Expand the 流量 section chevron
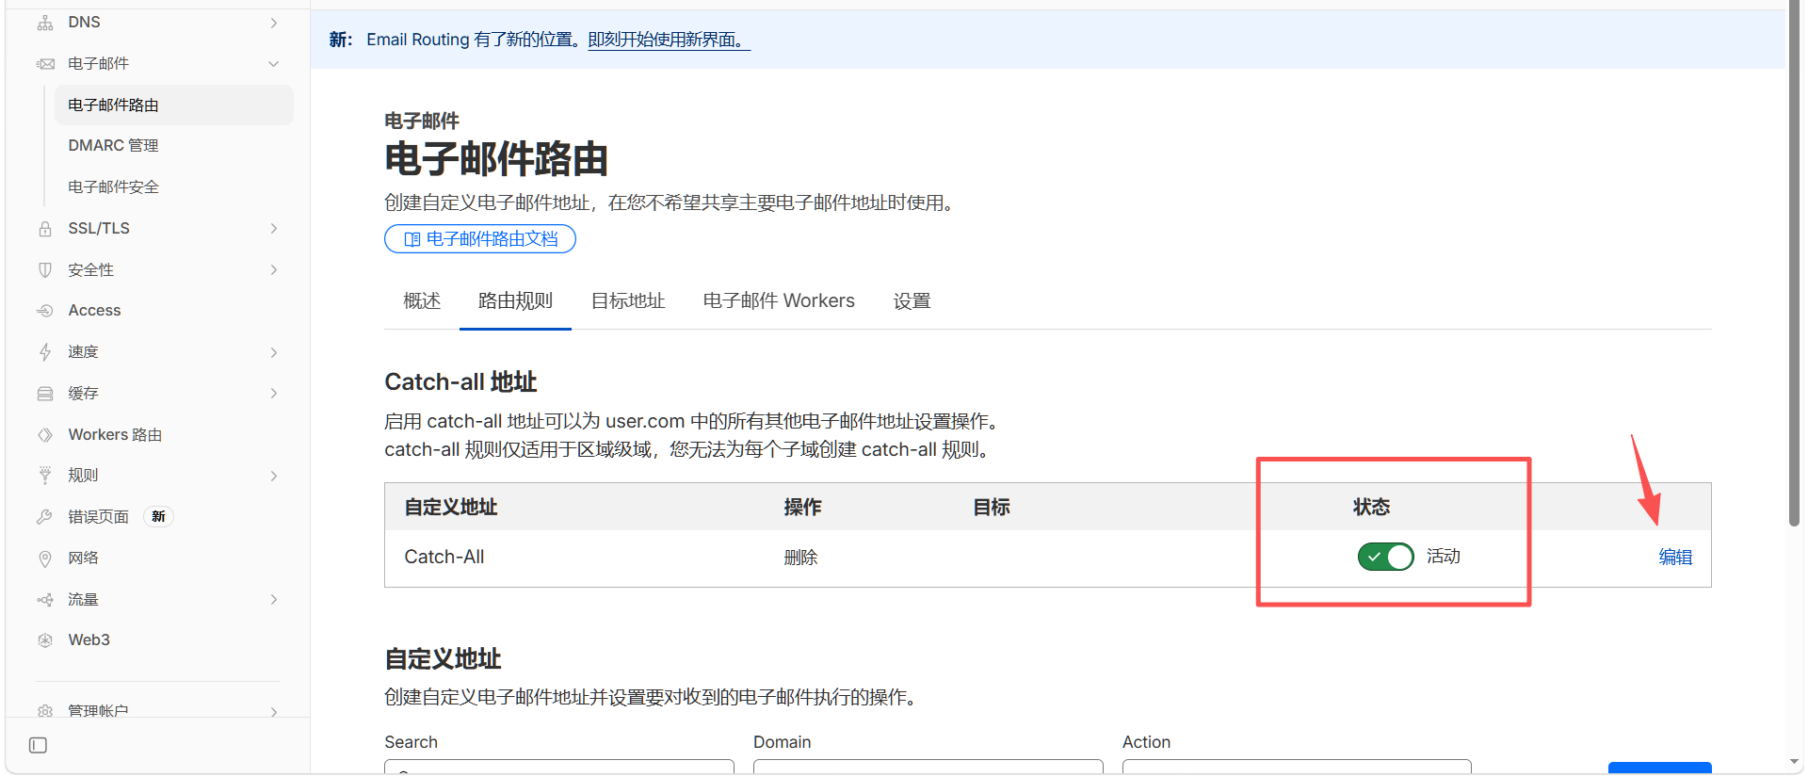This screenshot has width=1808, height=777. click(274, 600)
